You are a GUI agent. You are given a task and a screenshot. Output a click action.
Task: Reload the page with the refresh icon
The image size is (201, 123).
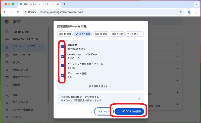(18, 12)
